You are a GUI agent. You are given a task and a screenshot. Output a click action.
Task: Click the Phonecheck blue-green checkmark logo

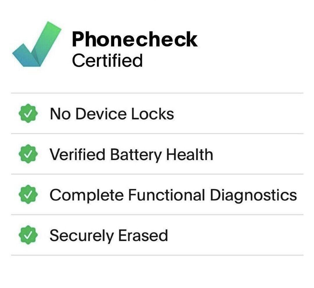tap(37, 44)
